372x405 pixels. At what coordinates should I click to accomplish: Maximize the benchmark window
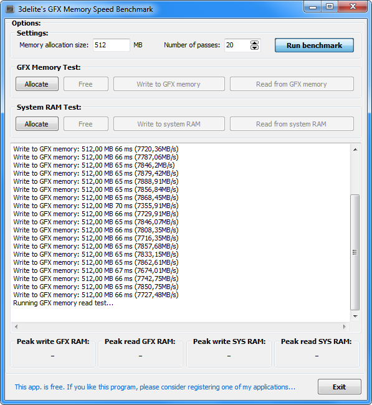point(330,7)
